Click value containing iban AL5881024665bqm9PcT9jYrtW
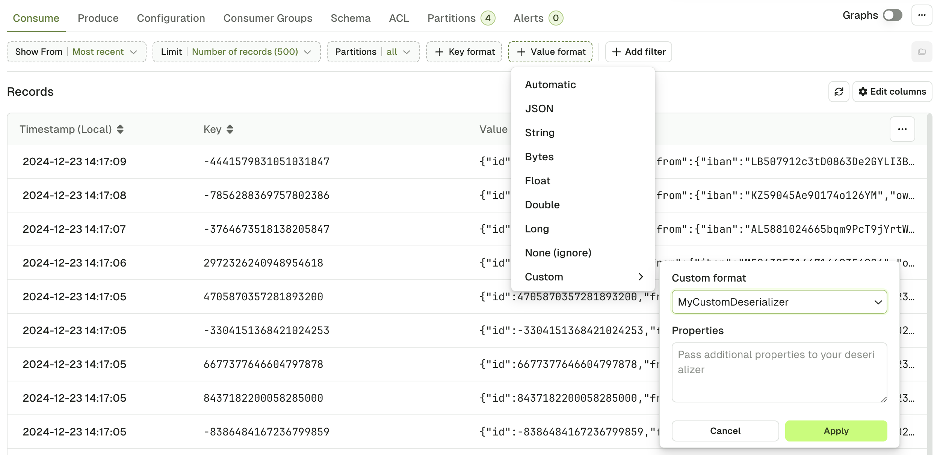 pyautogui.click(x=785, y=229)
